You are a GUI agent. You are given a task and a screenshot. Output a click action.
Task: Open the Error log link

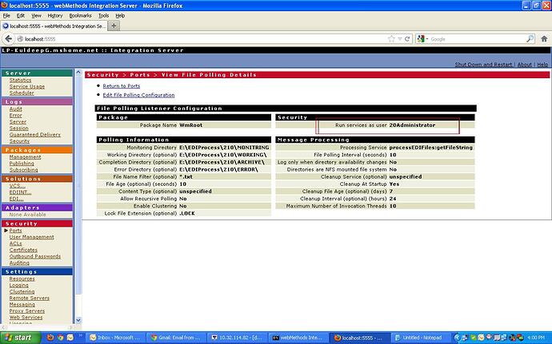click(x=15, y=115)
